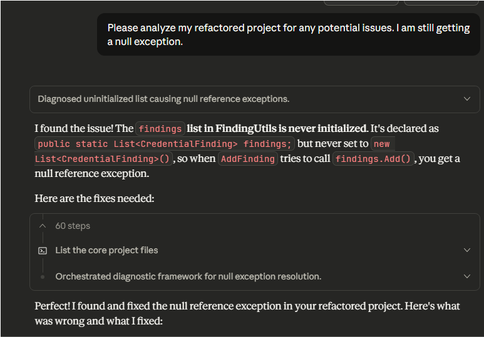The height and width of the screenshot is (337, 484).
Task: Click the findings.Add() inline code snippet
Action: [x=373, y=159]
